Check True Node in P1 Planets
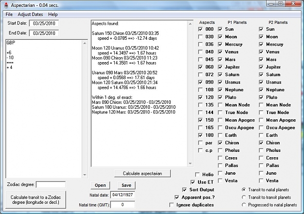Image resolution: width=304 pixels, height=214 pixels. pos(220,113)
